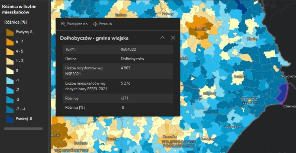Click the Gmina value Dołhobyczów
296x153 pixels.
(x=132, y=59)
